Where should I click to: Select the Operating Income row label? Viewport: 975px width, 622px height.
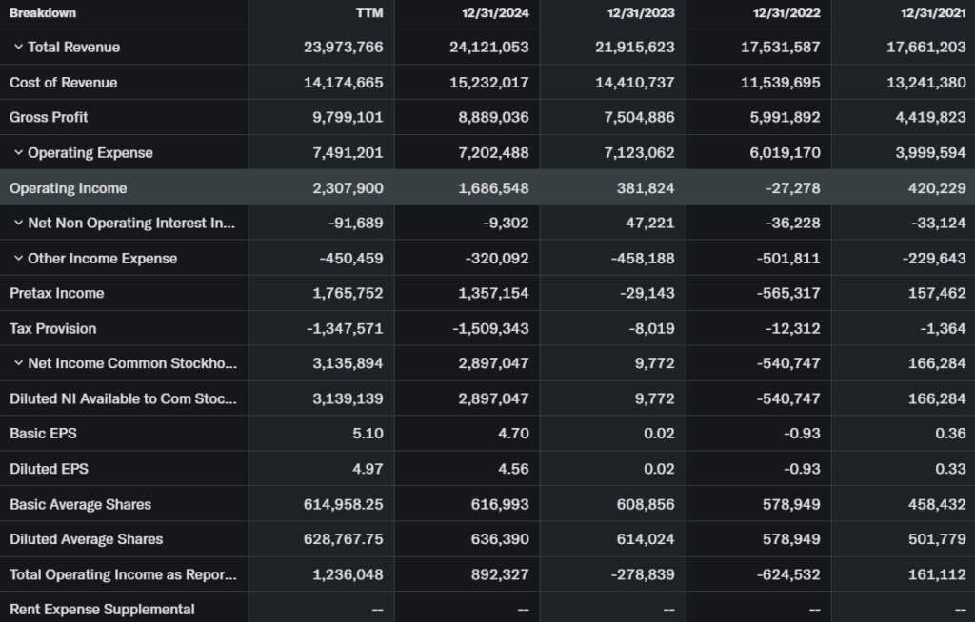coord(68,188)
